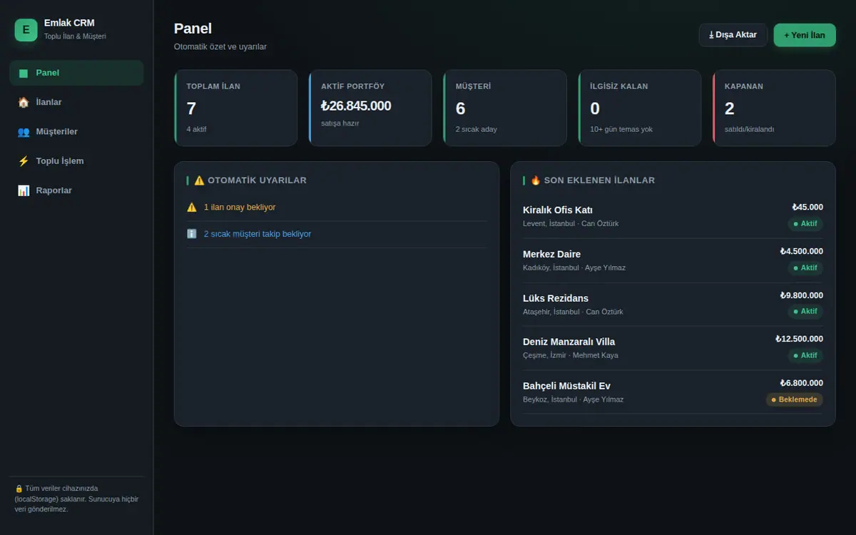This screenshot has width=856, height=535.
Task: Click the Müşteri stat card
Action: 505,108
